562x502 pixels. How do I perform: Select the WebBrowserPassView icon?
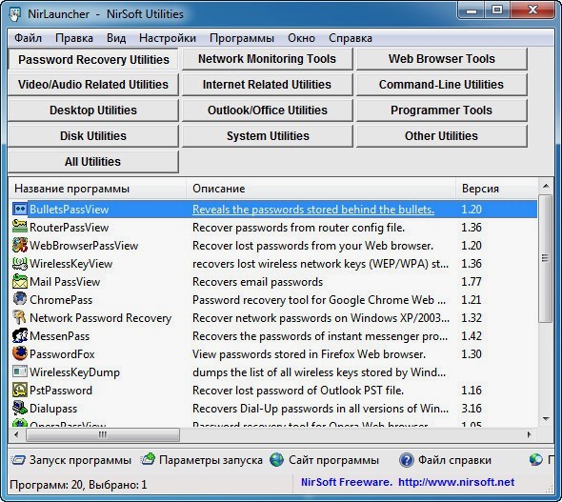coord(20,245)
